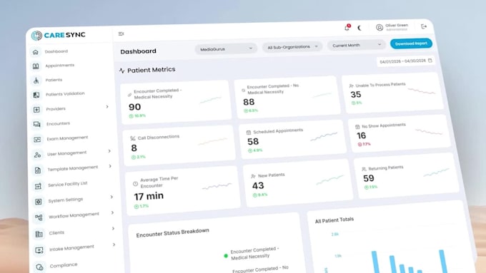The height and width of the screenshot is (273, 486).
Task: Open the No Show Appointments card
Action: click(x=400, y=134)
